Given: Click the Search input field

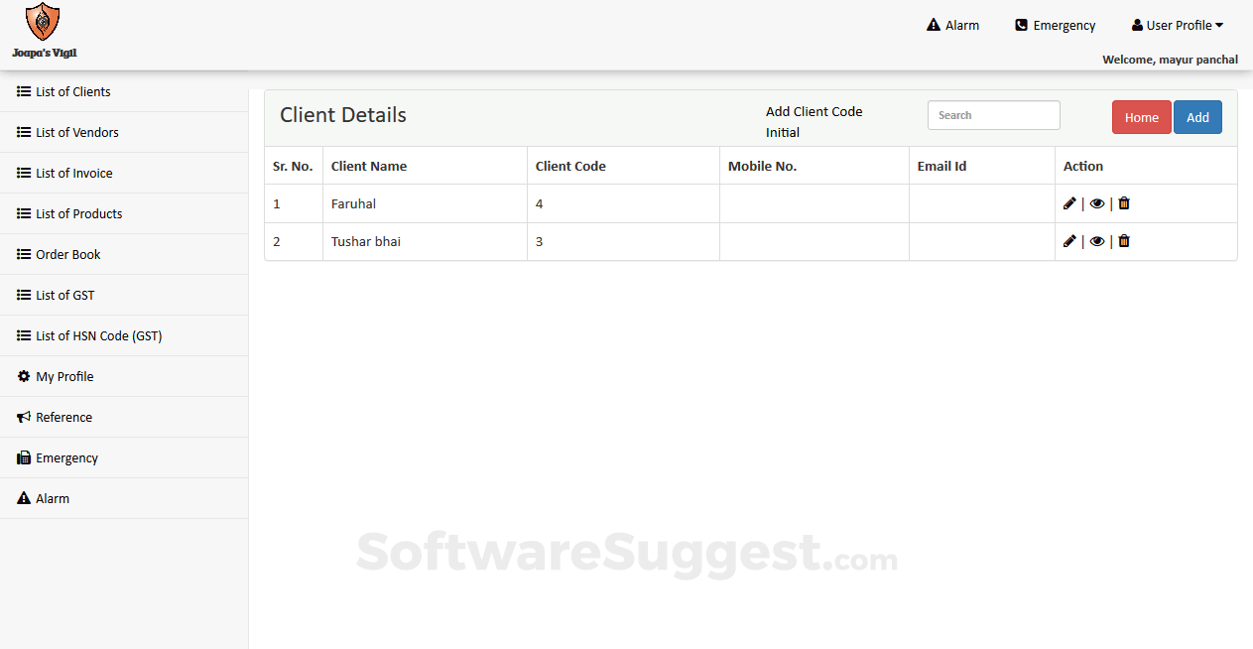Looking at the screenshot, I should click(x=993, y=115).
